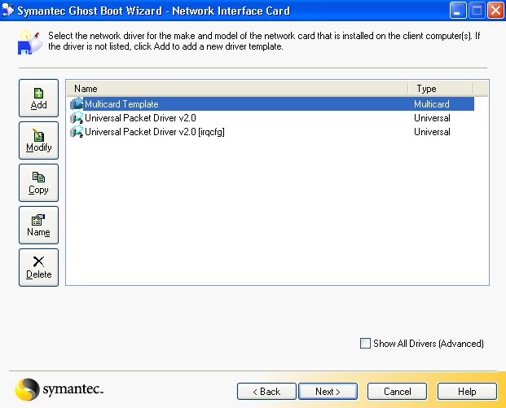Click the Multicard type cell
The image size is (506, 408).
[432, 104]
